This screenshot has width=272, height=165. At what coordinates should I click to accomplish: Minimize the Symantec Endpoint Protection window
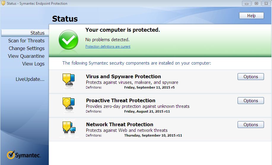[x=246, y=4]
